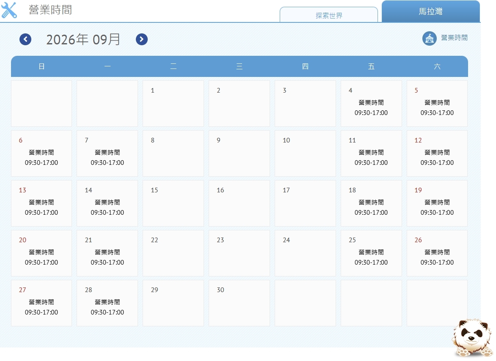Select Saturday September 5 cell
Image resolution: width=496 pixels, height=361 pixels.
click(437, 104)
